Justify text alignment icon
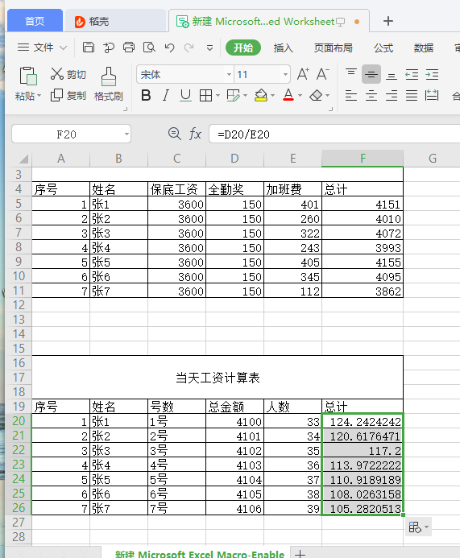460x558 pixels. pyautogui.click(x=412, y=95)
